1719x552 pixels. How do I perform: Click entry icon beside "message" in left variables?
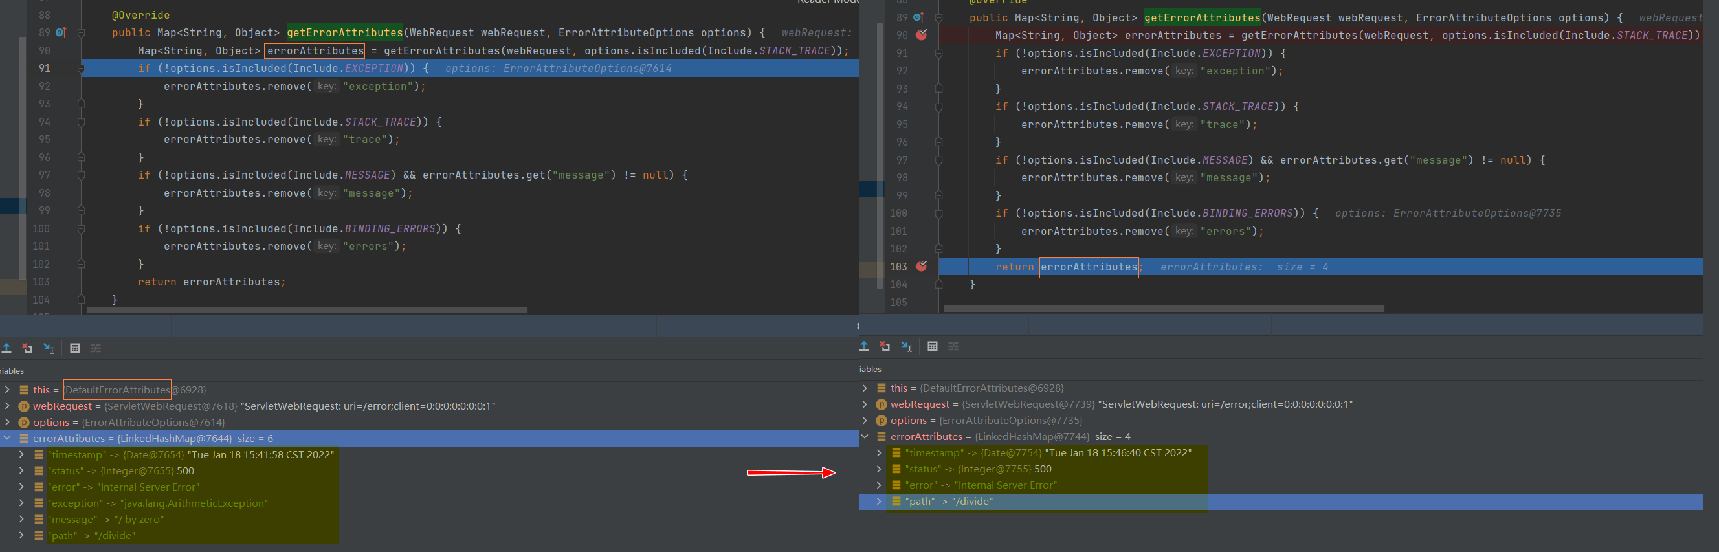(39, 519)
